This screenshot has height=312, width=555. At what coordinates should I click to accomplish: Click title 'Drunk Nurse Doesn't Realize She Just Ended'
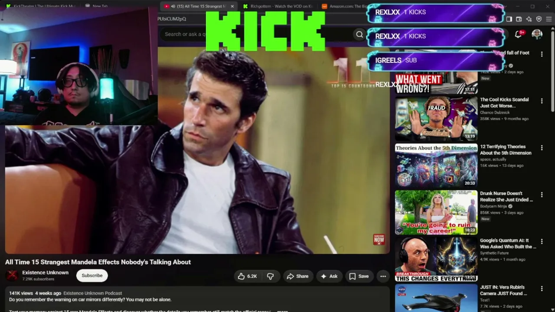[x=506, y=197]
